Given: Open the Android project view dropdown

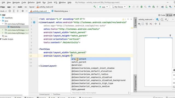Looking at the screenshot, I should pyautogui.click(x=3, y=11).
